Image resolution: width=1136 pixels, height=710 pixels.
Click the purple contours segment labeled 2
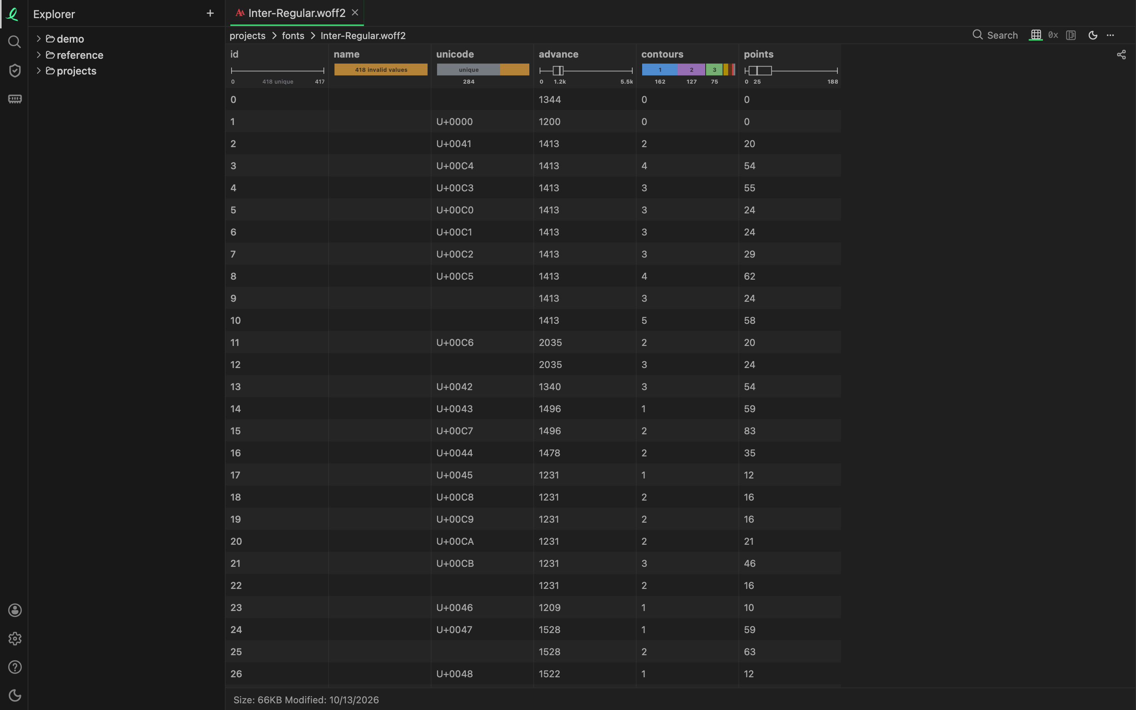(x=691, y=69)
